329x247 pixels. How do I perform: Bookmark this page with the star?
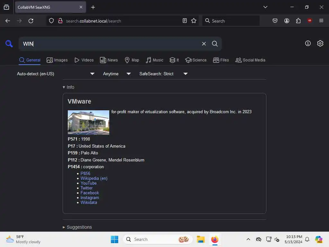194,21
